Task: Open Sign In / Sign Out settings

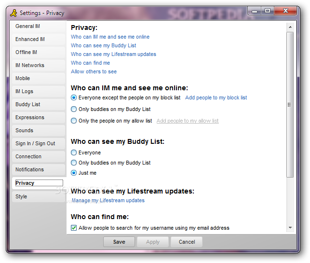Action: pos(39,144)
